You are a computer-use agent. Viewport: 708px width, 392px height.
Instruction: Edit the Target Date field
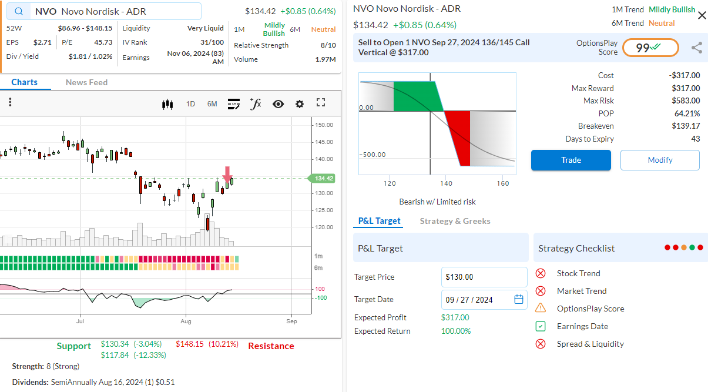click(484, 299)
